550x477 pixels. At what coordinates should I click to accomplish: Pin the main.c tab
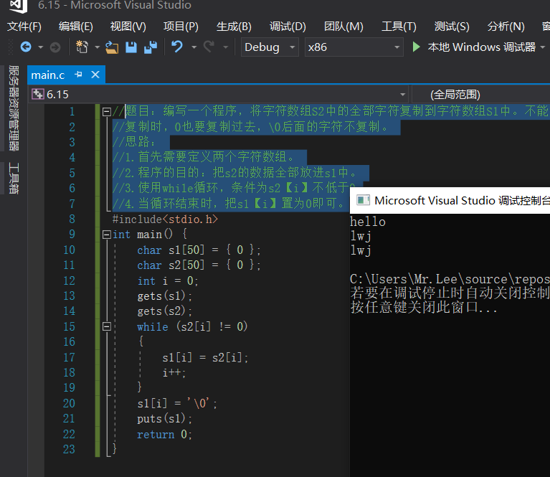tap(79, 75)
